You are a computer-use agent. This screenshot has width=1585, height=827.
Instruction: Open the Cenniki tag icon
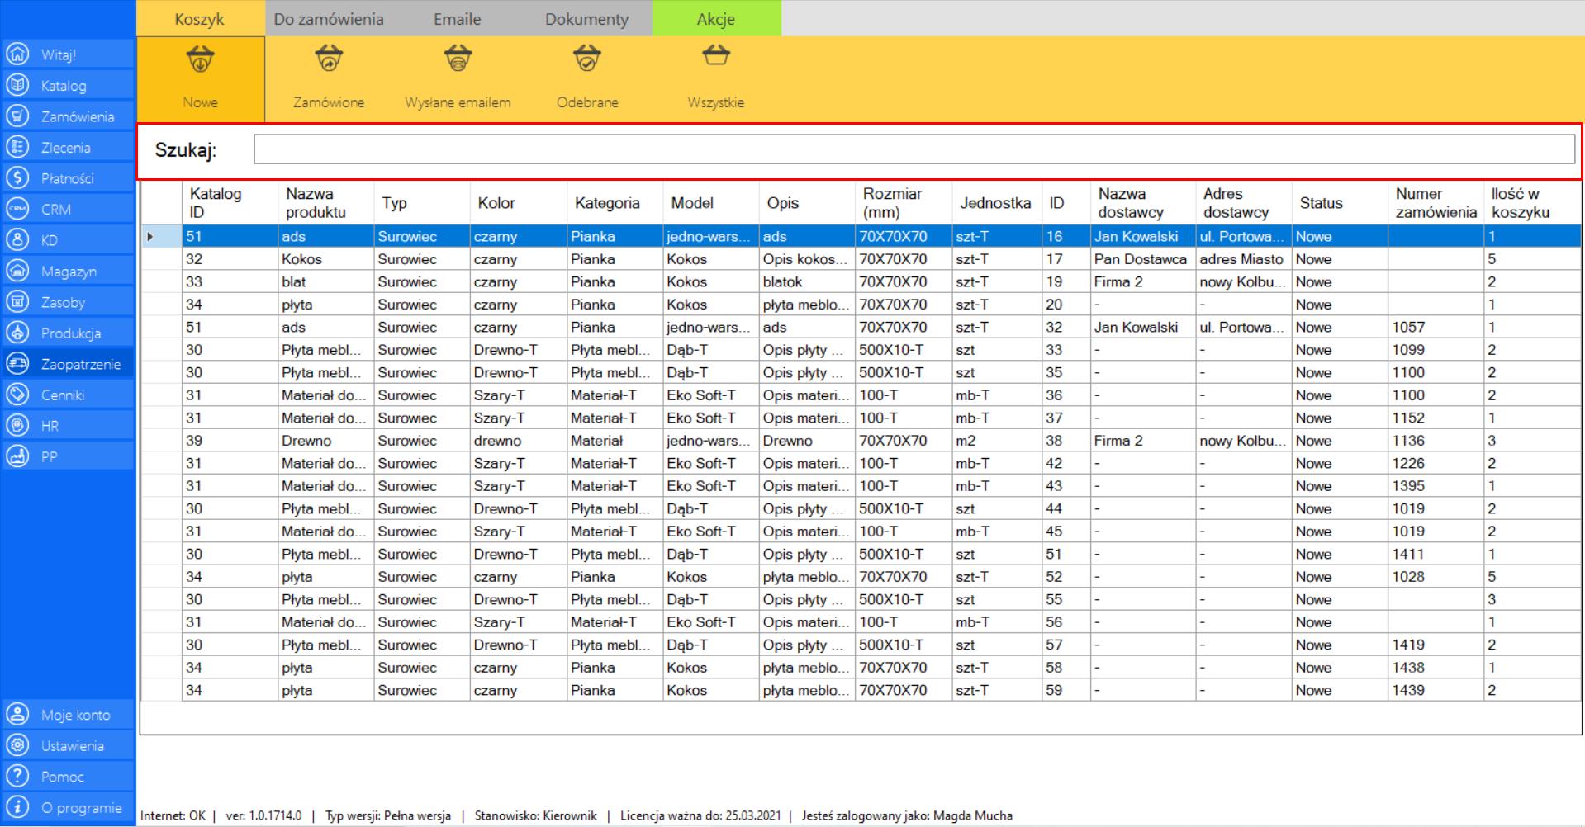pyautogui.click(x=17, y=395)
